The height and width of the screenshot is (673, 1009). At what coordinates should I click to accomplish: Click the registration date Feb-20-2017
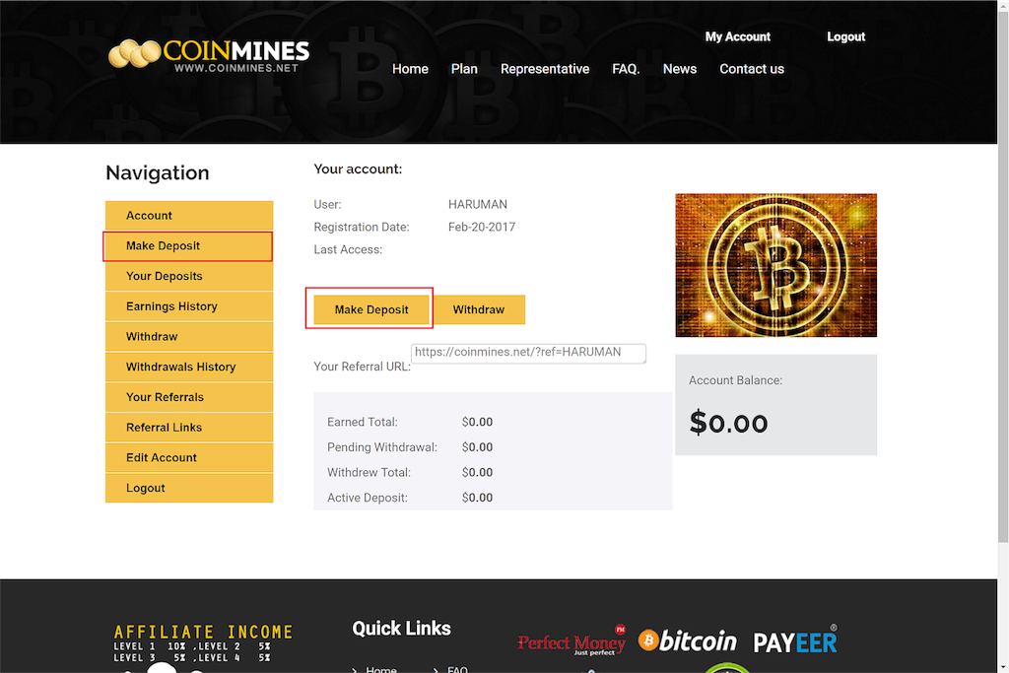481,227
